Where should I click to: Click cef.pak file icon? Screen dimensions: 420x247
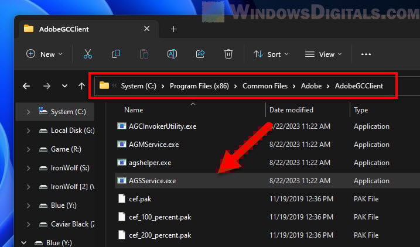(x=122, y=198)
